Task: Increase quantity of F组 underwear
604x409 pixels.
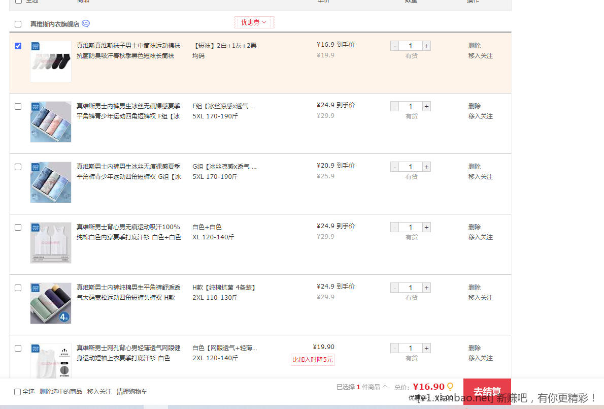Action: click(426, 106)
